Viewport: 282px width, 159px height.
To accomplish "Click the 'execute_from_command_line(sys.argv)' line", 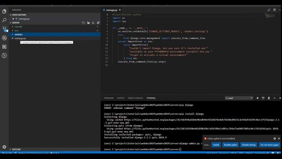I will point(142,62).
